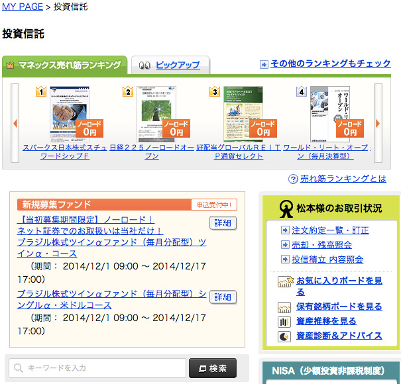Screen dimensions: 401x384
Task: Switch to the ピックアップ tab
Action: 170,65
